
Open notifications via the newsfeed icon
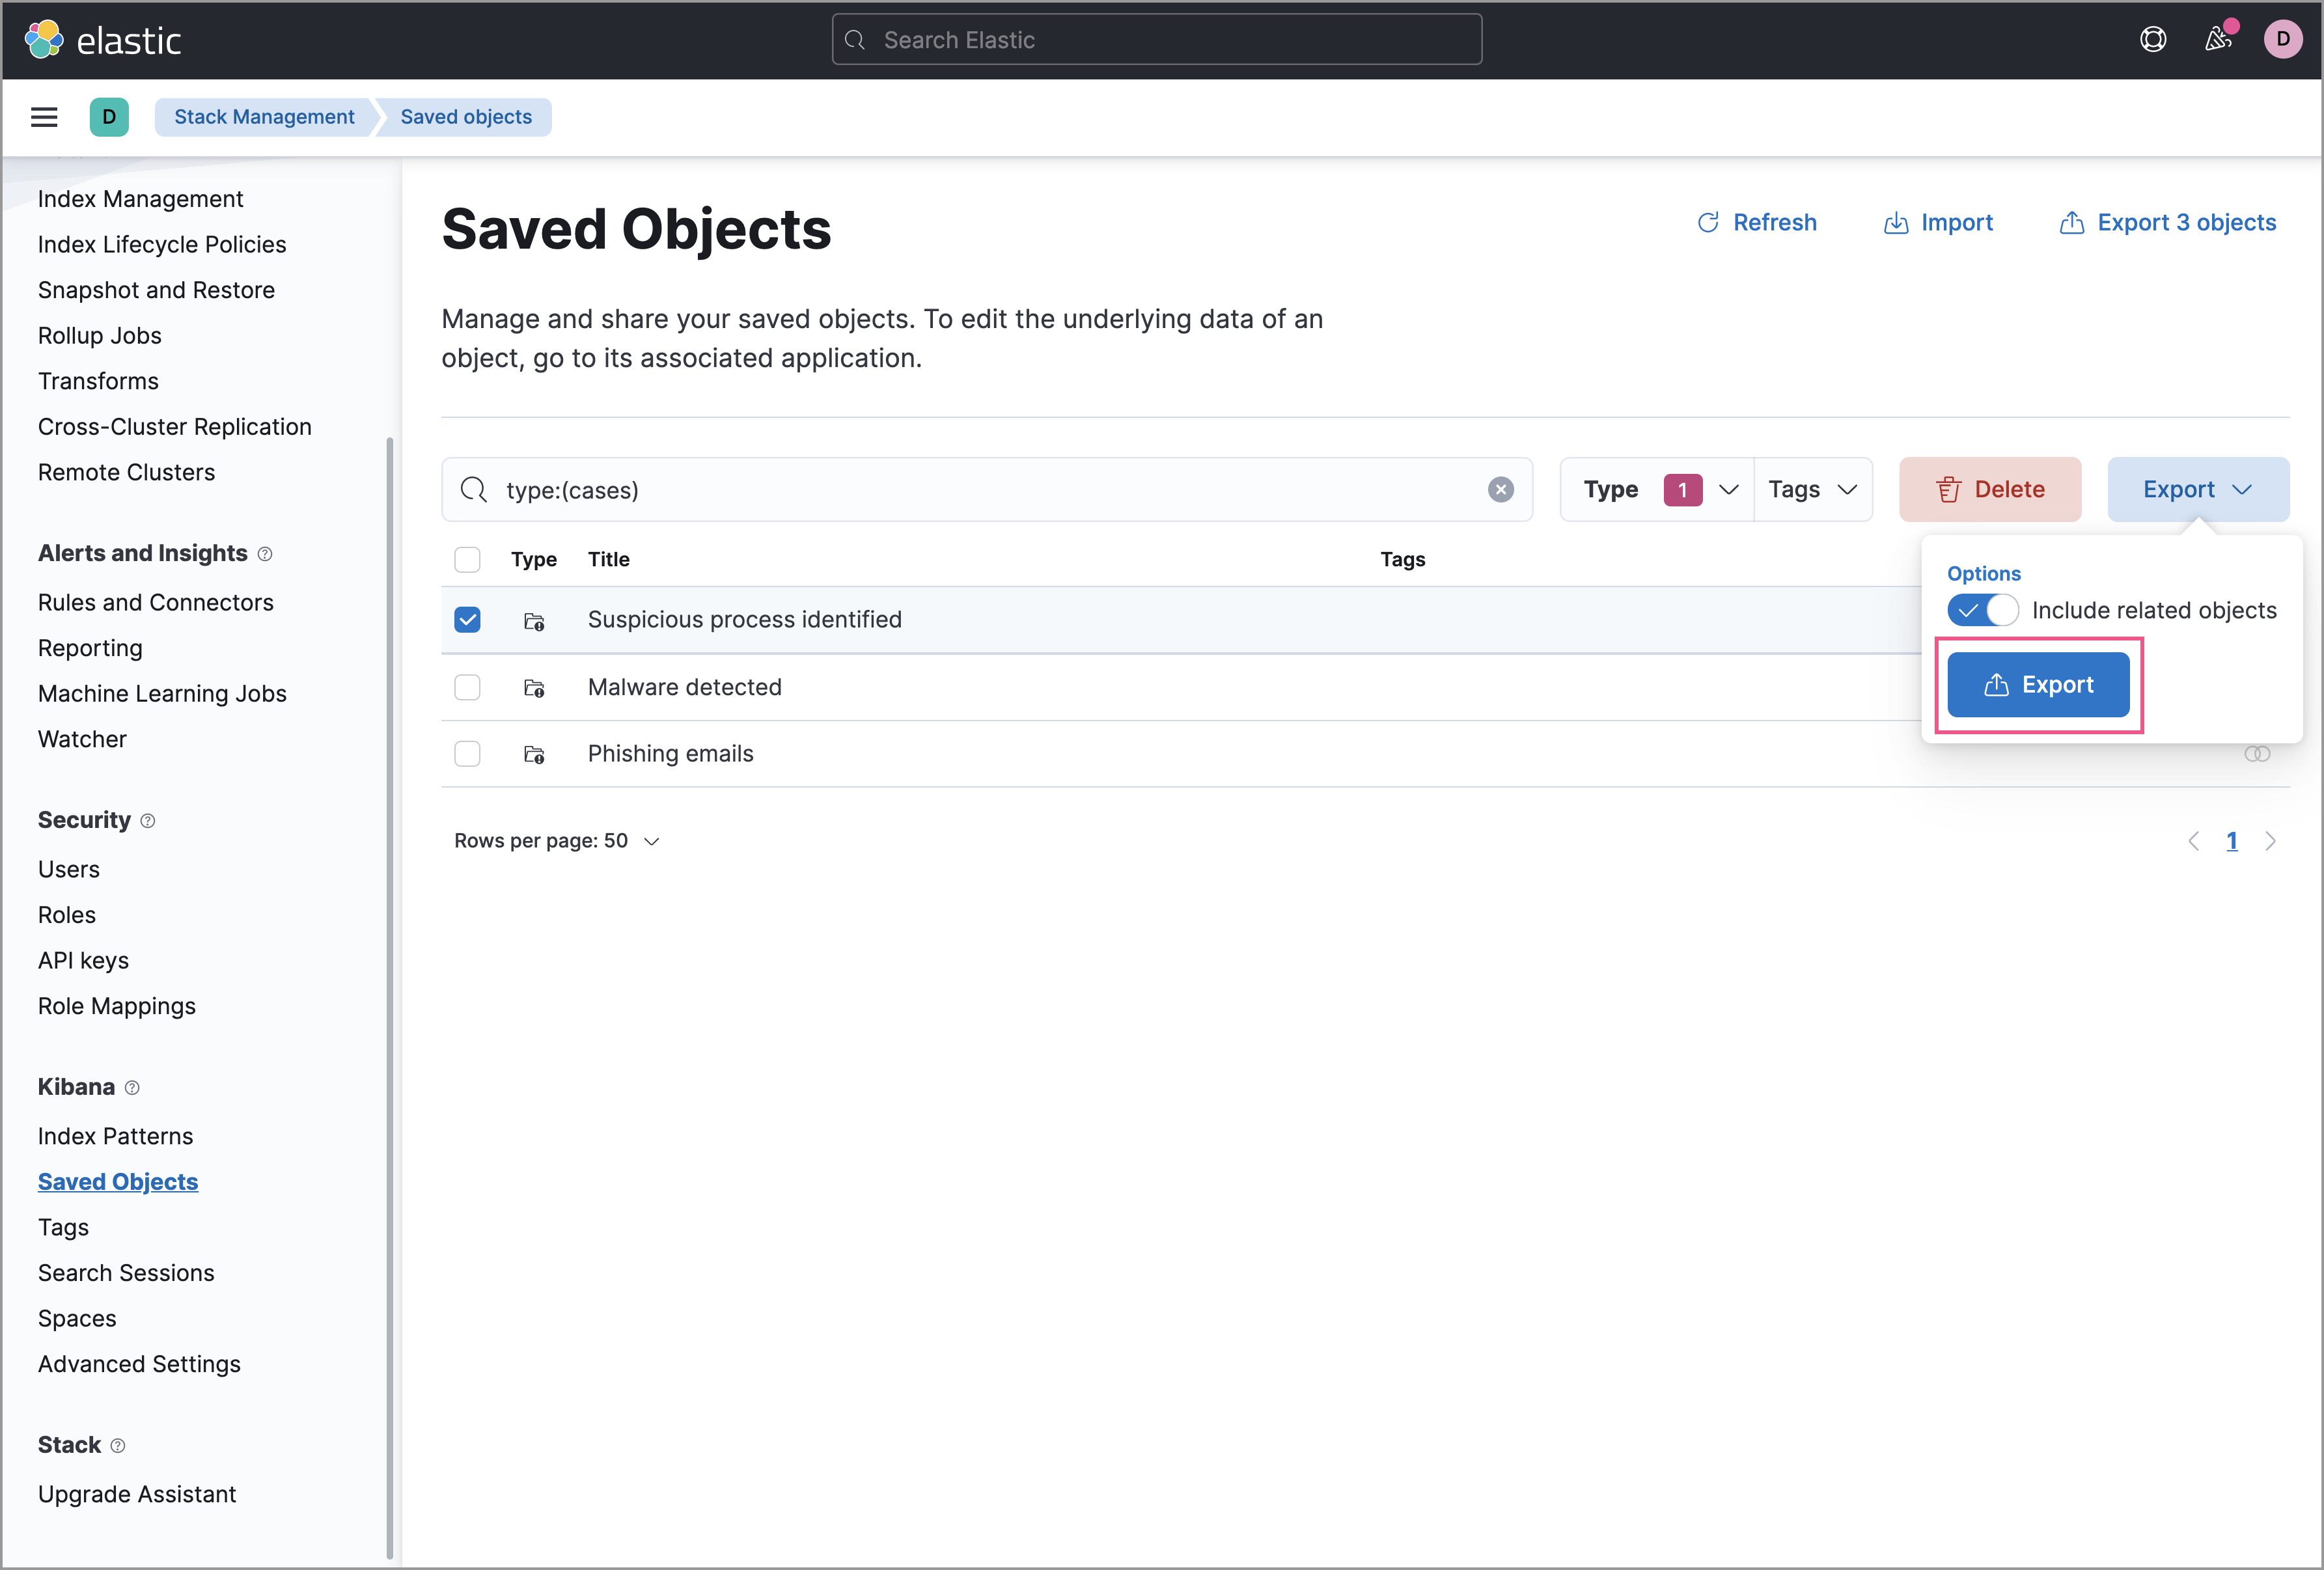(2218, 39)
